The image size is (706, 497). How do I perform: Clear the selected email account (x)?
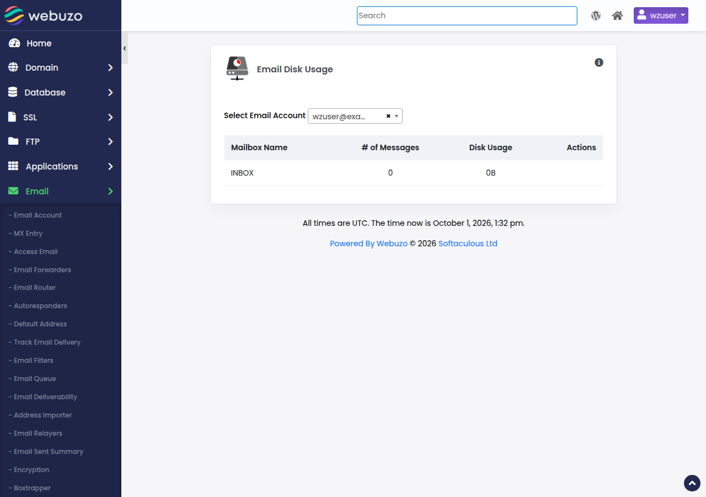388,116
